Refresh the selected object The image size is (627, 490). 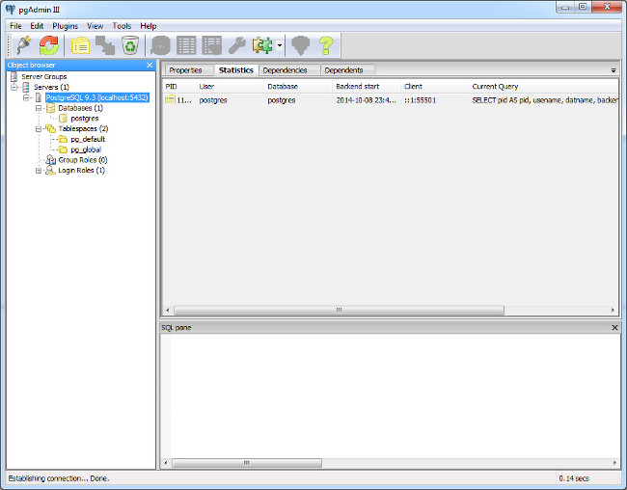coord(49,44)
